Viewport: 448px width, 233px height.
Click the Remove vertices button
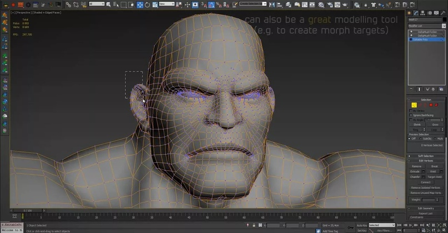tap(416, 167)
